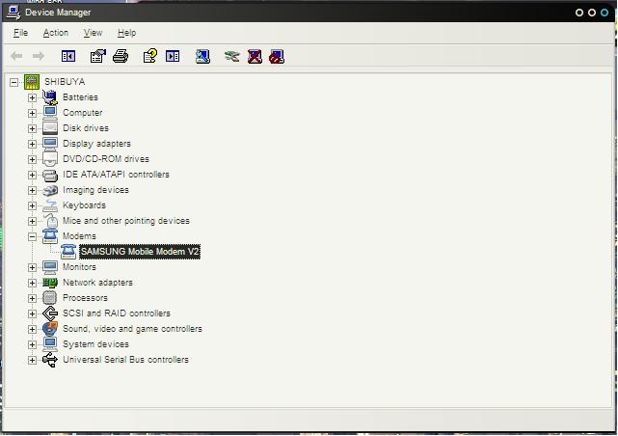Expand IDE ATA/ATAPI controllers node
618x436 pixels.
[33, 175]
